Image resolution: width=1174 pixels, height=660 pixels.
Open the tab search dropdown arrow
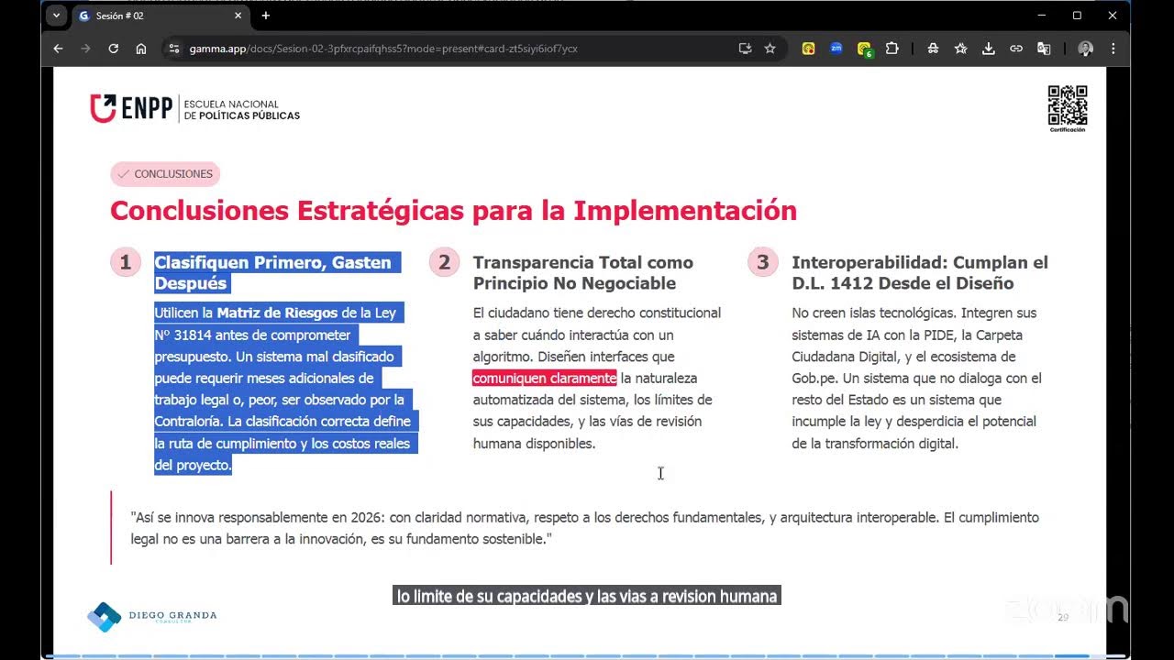coord(56,16)
